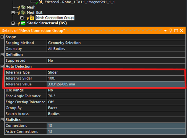The width and height of the screenshot is (187, 138).
Task: Open the Details panel options arrow
Action: click(x=165, y=31)
